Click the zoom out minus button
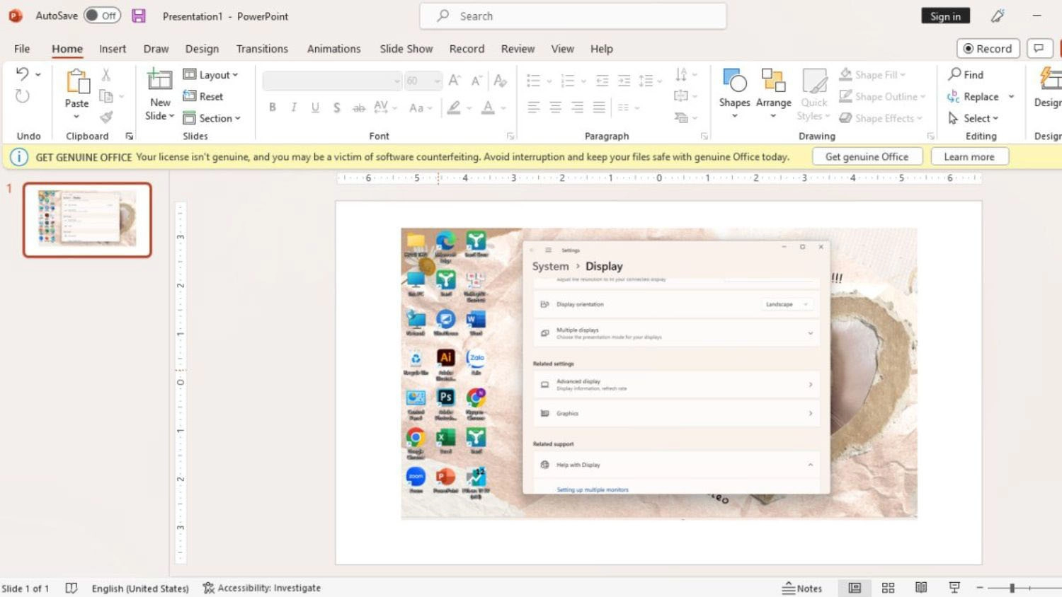 click(980, 588)
